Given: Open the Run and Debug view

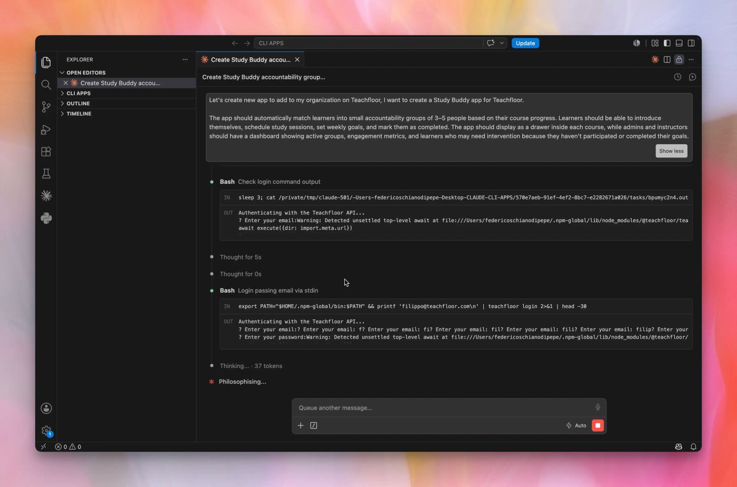Looking at the screenshot, I should (x=46, y=130).
